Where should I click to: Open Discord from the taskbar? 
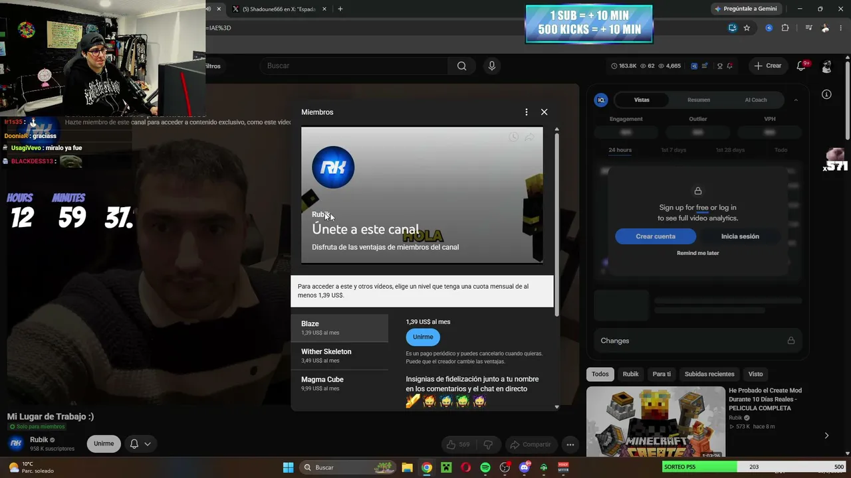pyautogui.click(x=525, y=467)
